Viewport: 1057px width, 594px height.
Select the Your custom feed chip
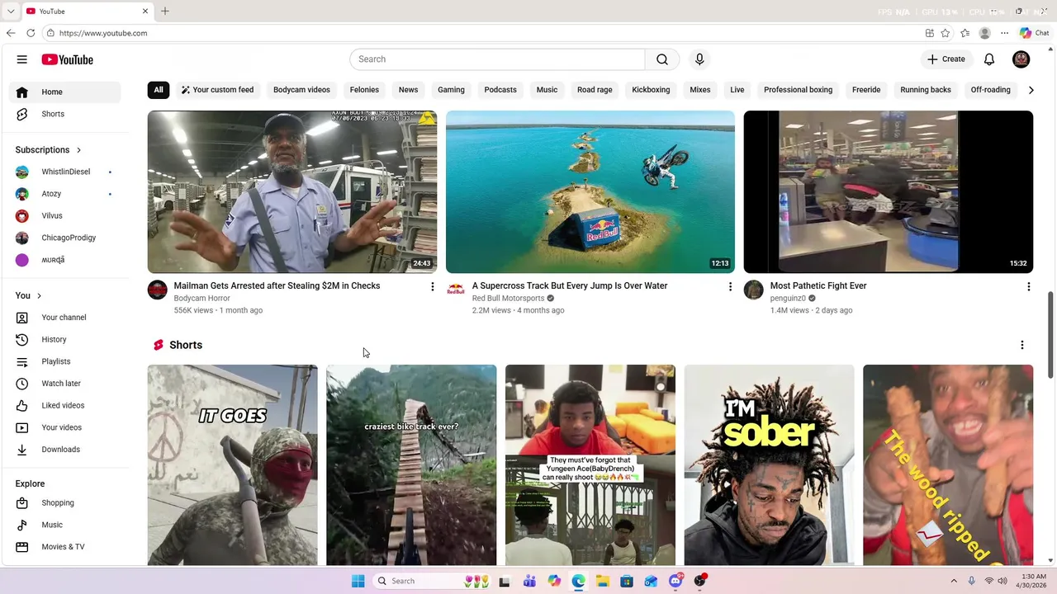tap(217, 90)
